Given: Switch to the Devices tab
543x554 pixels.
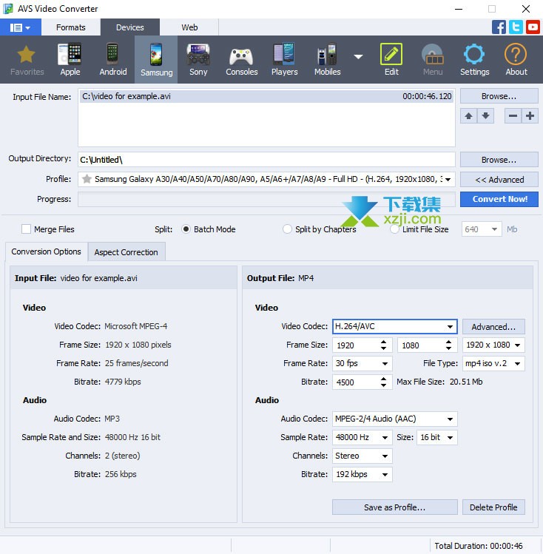Looking at the screenshot, I should (130, 27).
